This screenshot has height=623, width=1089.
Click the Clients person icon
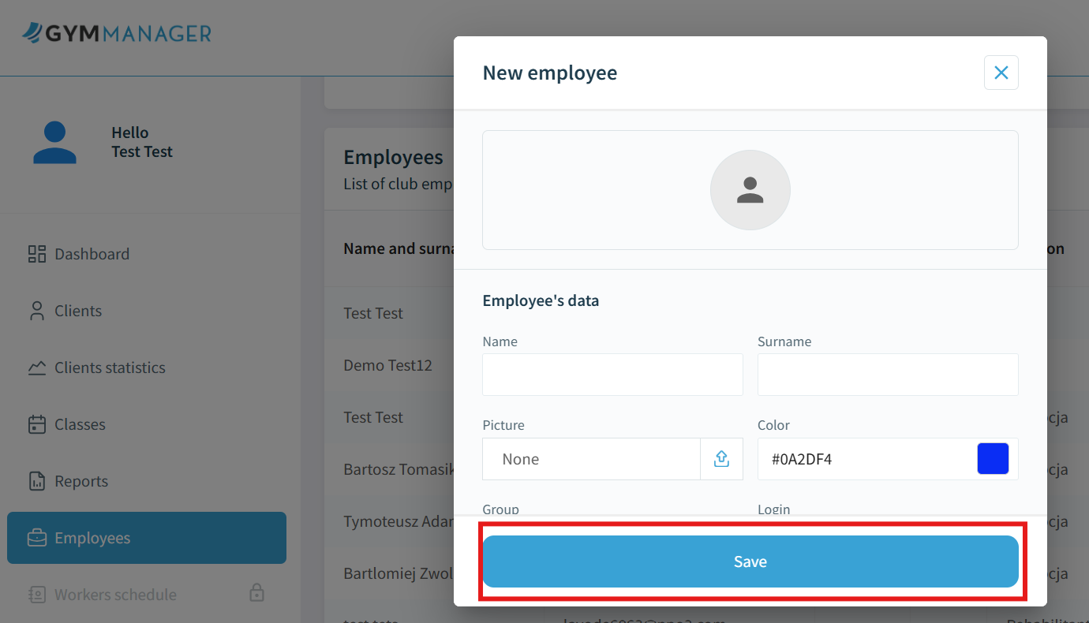pos(37,311)
